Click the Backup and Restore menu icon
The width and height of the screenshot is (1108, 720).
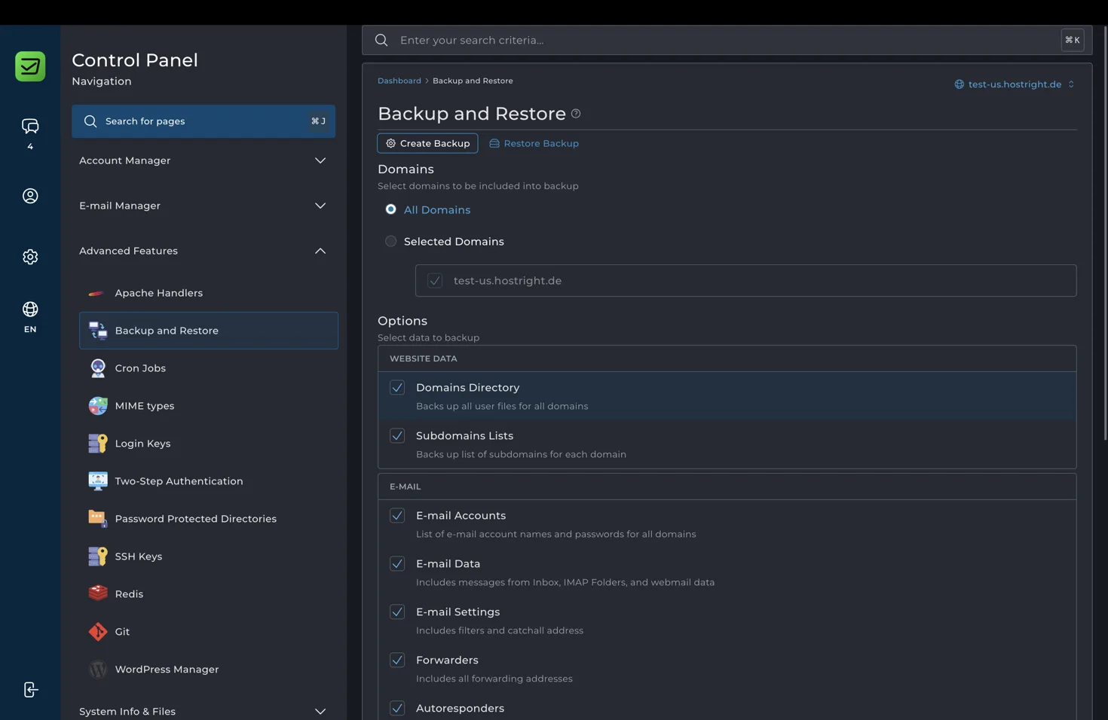pos(98,331)
